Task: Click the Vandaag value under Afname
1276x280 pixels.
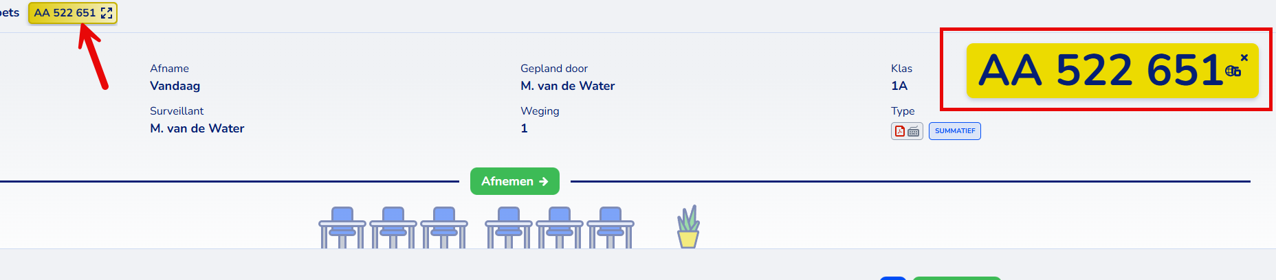Action: click(175, 86)
